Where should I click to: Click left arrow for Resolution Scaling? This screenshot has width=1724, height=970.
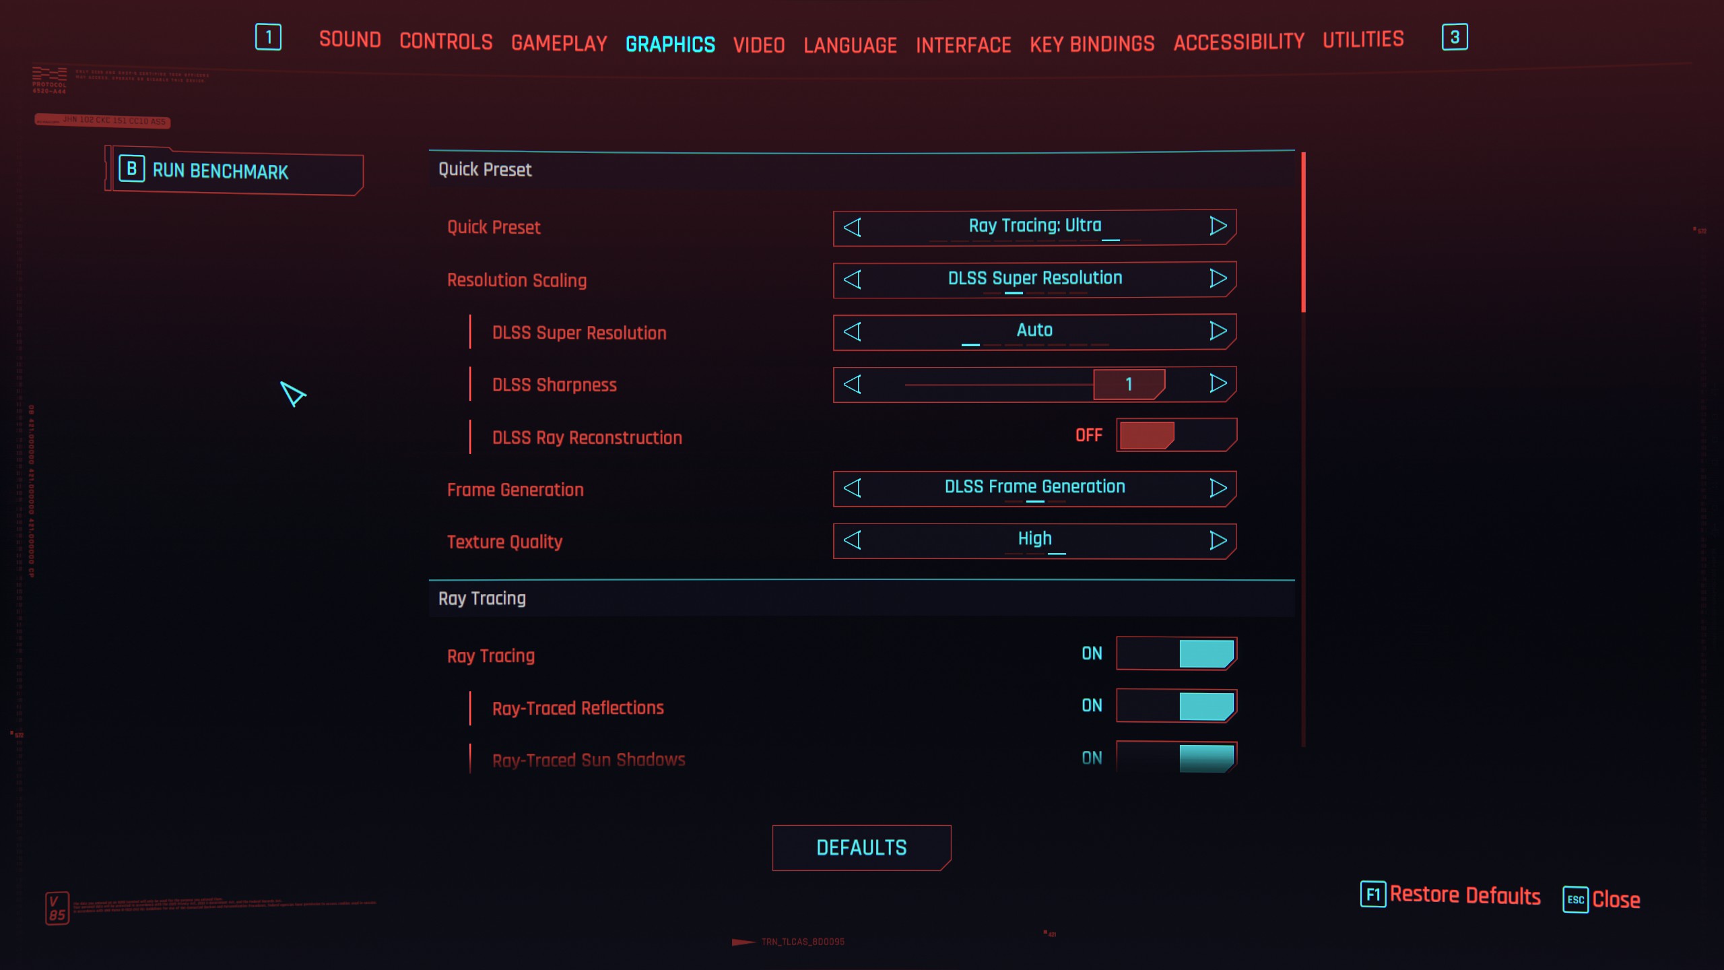point(853,278)
